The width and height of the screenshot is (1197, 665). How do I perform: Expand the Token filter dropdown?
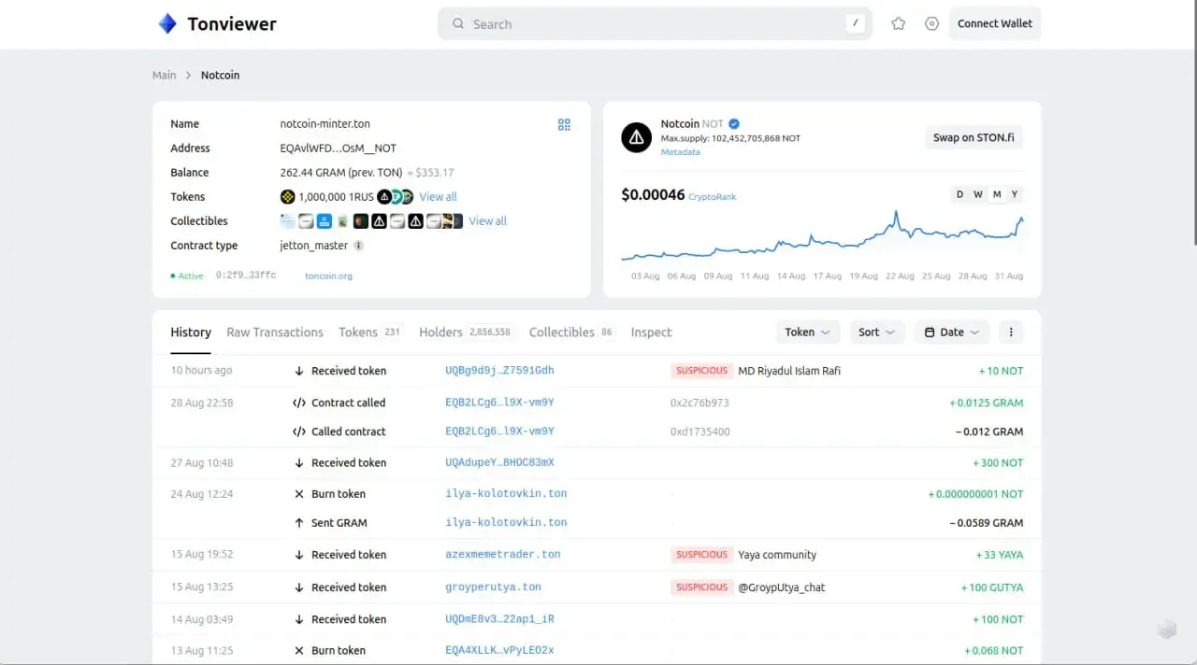(807, 332)
